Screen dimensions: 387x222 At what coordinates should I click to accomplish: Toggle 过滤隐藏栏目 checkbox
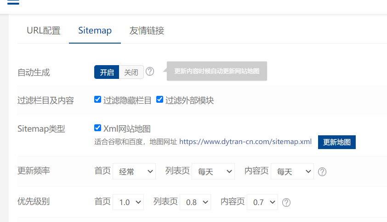pyautogui.click(x=97, y=99)
